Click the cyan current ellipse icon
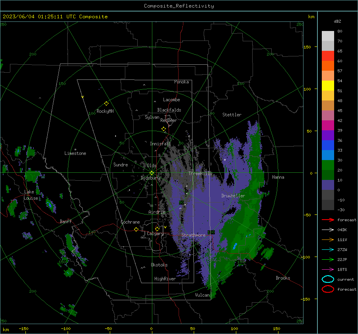 (x=328, y=279)
